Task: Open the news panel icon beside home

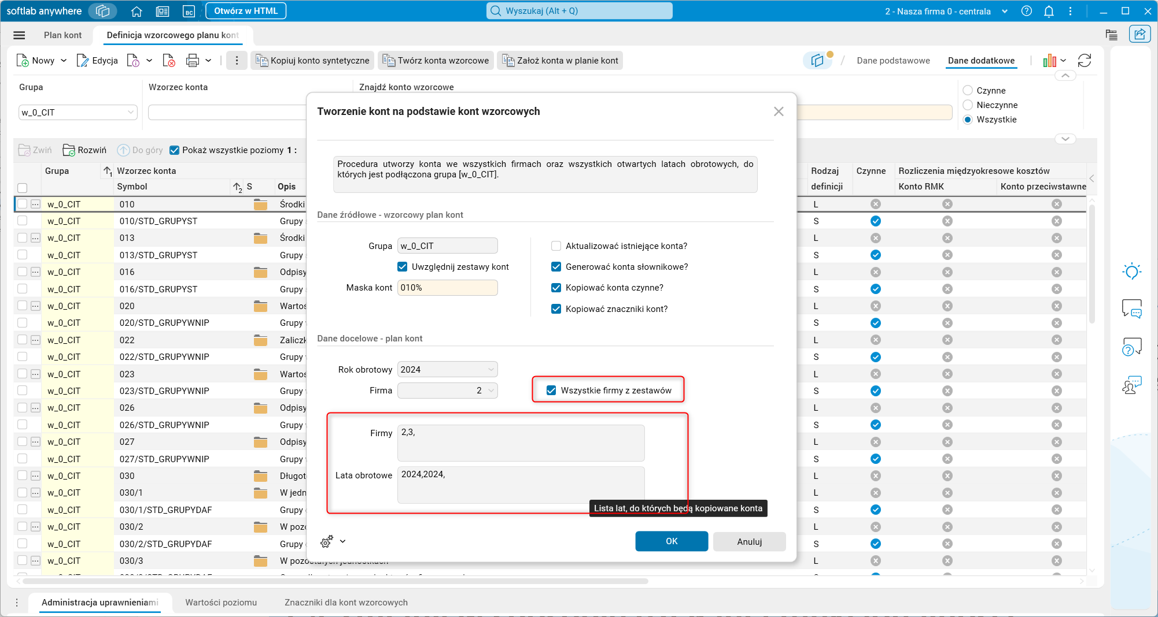Action: point(163,11)
